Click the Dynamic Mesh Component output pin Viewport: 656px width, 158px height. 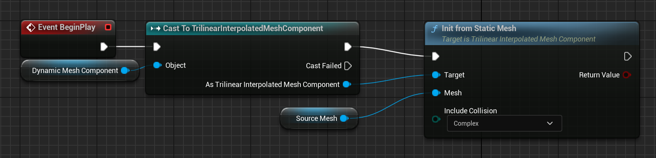pos(125,71)
